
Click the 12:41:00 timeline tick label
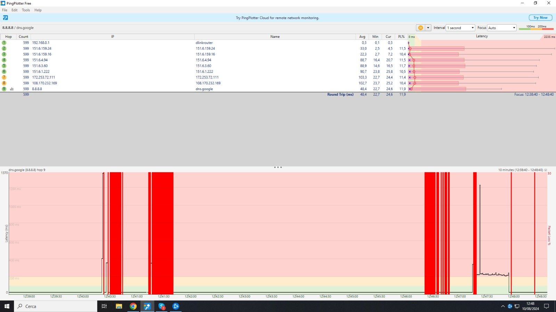[x=137, y=296]
